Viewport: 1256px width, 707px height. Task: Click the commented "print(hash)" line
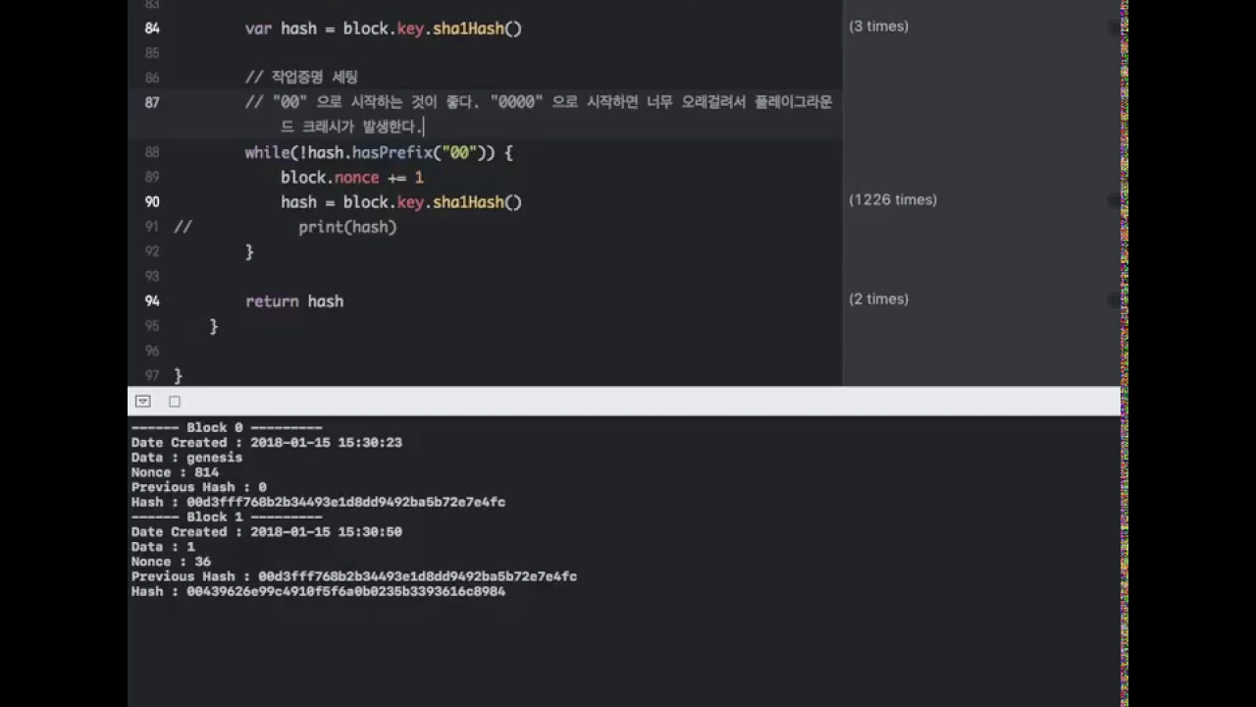click(347, 227)
